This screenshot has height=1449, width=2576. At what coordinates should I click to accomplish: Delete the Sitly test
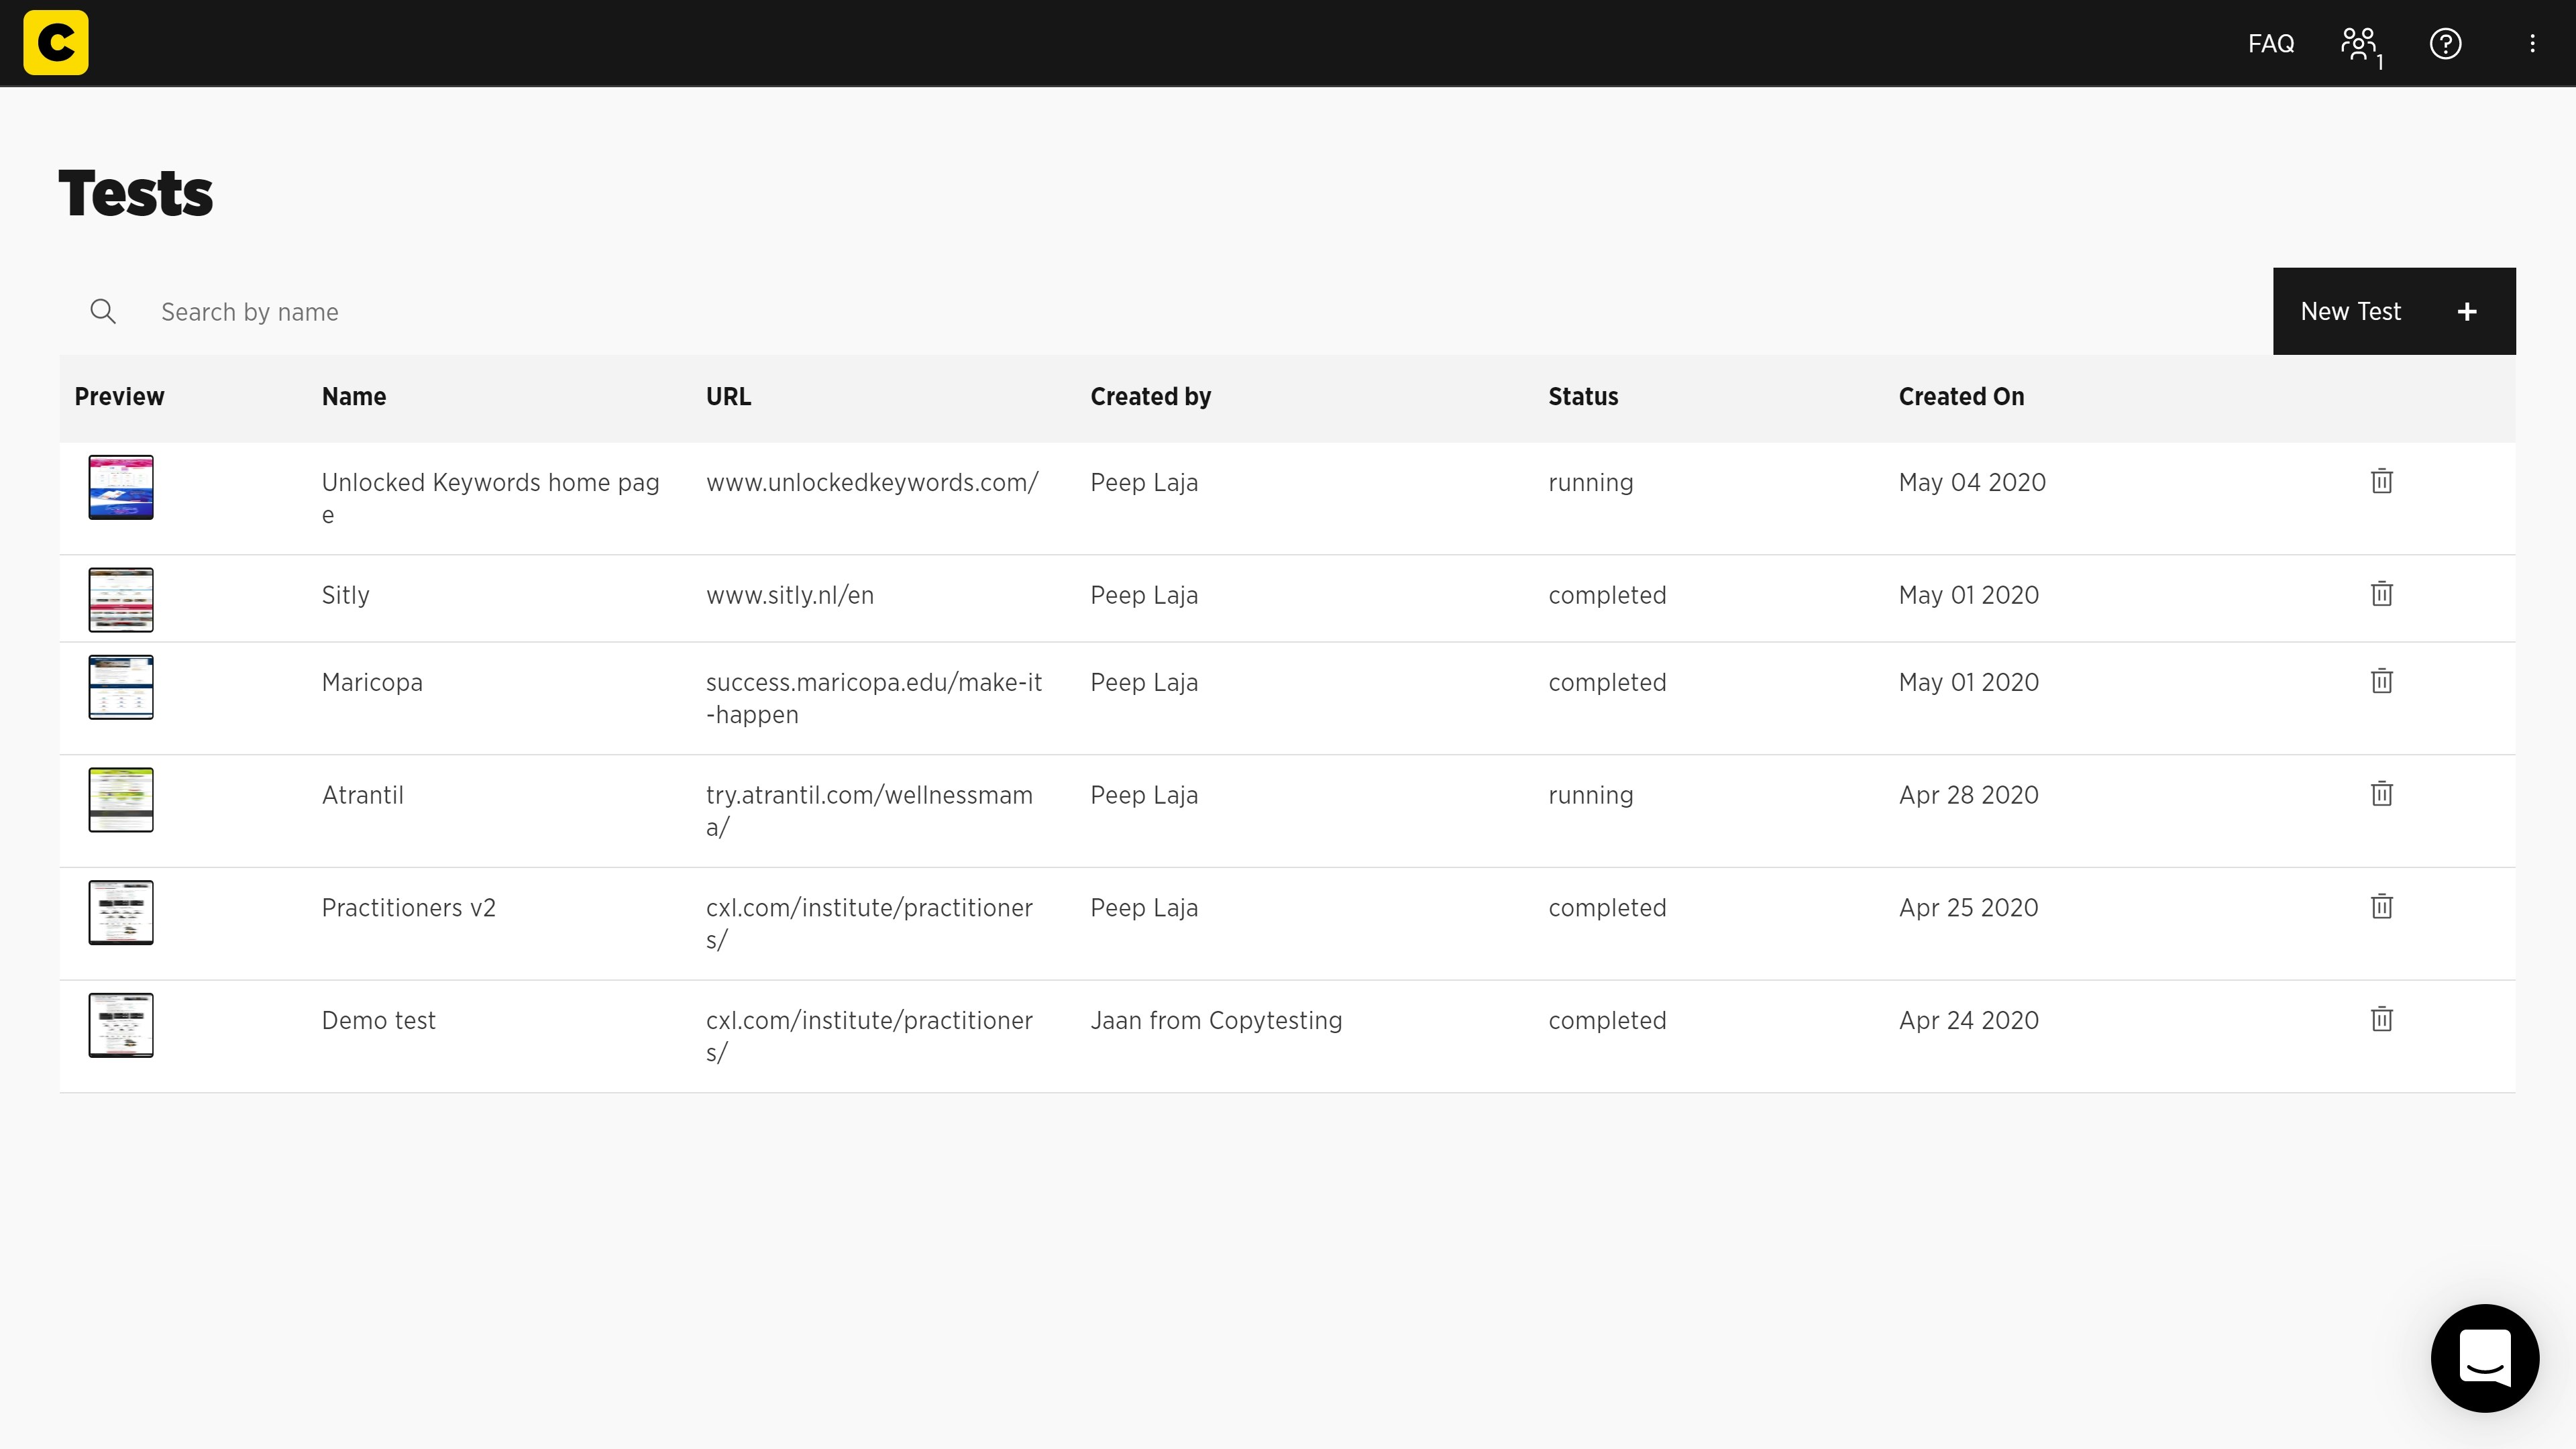(2381, 593)
